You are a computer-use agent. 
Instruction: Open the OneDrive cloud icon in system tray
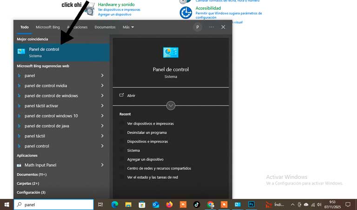click(x=306, y=204)
